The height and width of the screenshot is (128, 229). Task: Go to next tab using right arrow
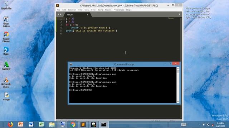tap(60, 14)
